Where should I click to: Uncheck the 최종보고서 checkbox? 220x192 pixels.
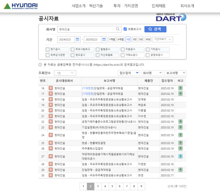[125, 29]
